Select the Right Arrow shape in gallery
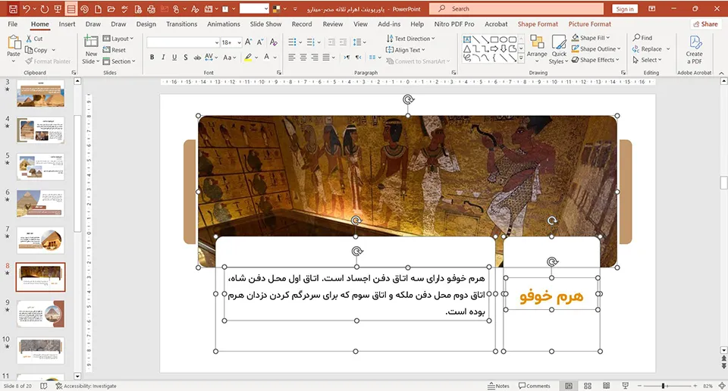Screen dimensions: 728x391 [494, 48]
